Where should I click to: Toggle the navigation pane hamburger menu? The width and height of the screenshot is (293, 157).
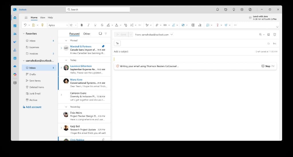[x=26, y=17]
